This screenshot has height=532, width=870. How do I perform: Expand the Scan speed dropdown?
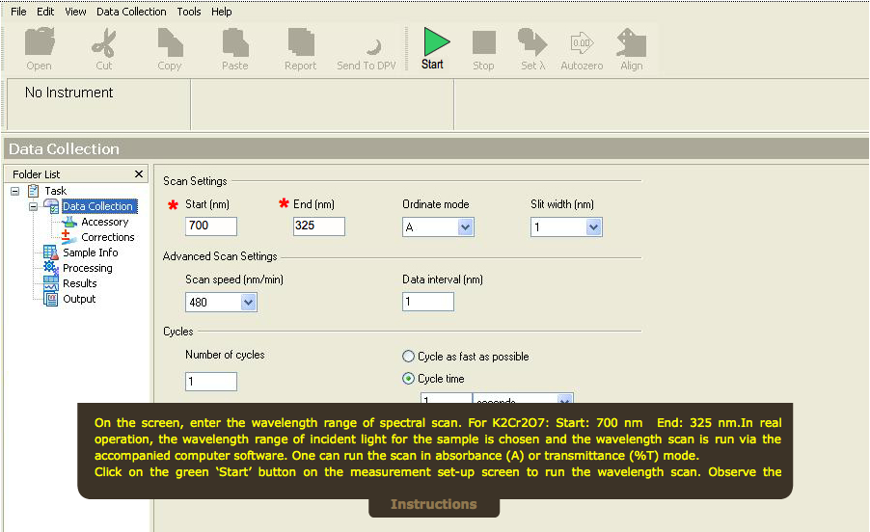[248, 303]
